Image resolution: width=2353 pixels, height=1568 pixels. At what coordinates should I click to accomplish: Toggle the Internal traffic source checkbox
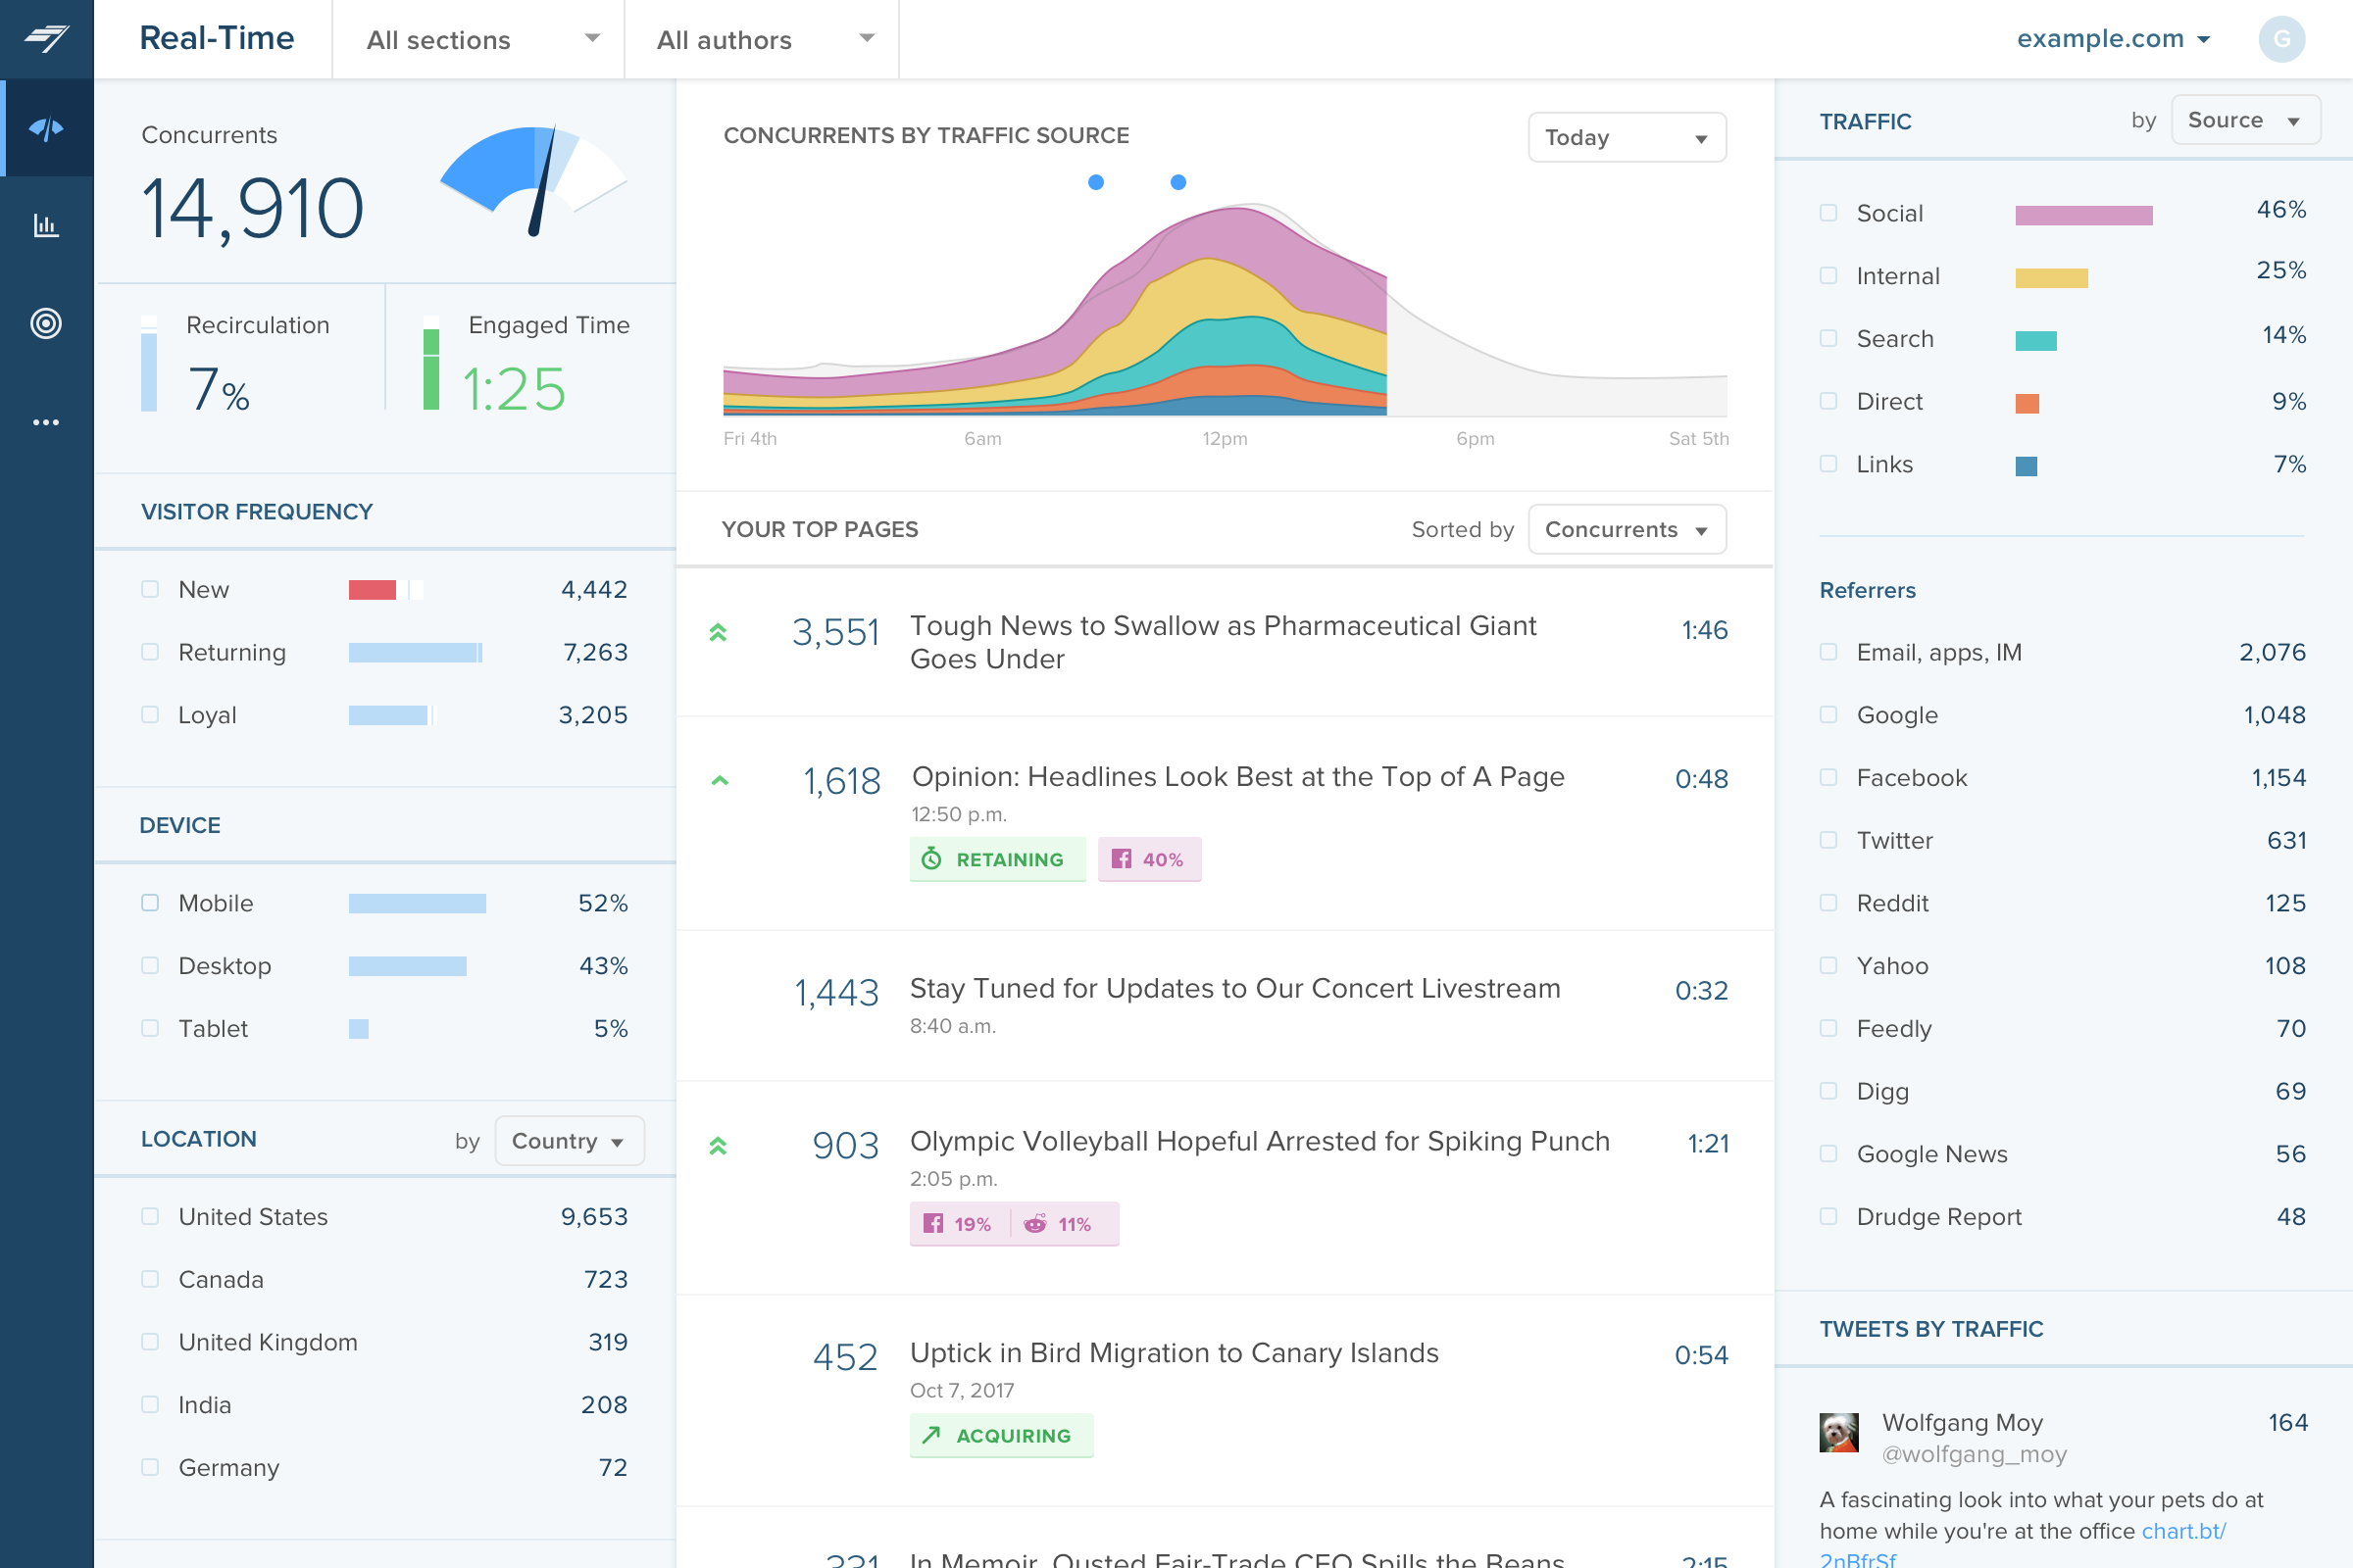(x=1827, y=274)
